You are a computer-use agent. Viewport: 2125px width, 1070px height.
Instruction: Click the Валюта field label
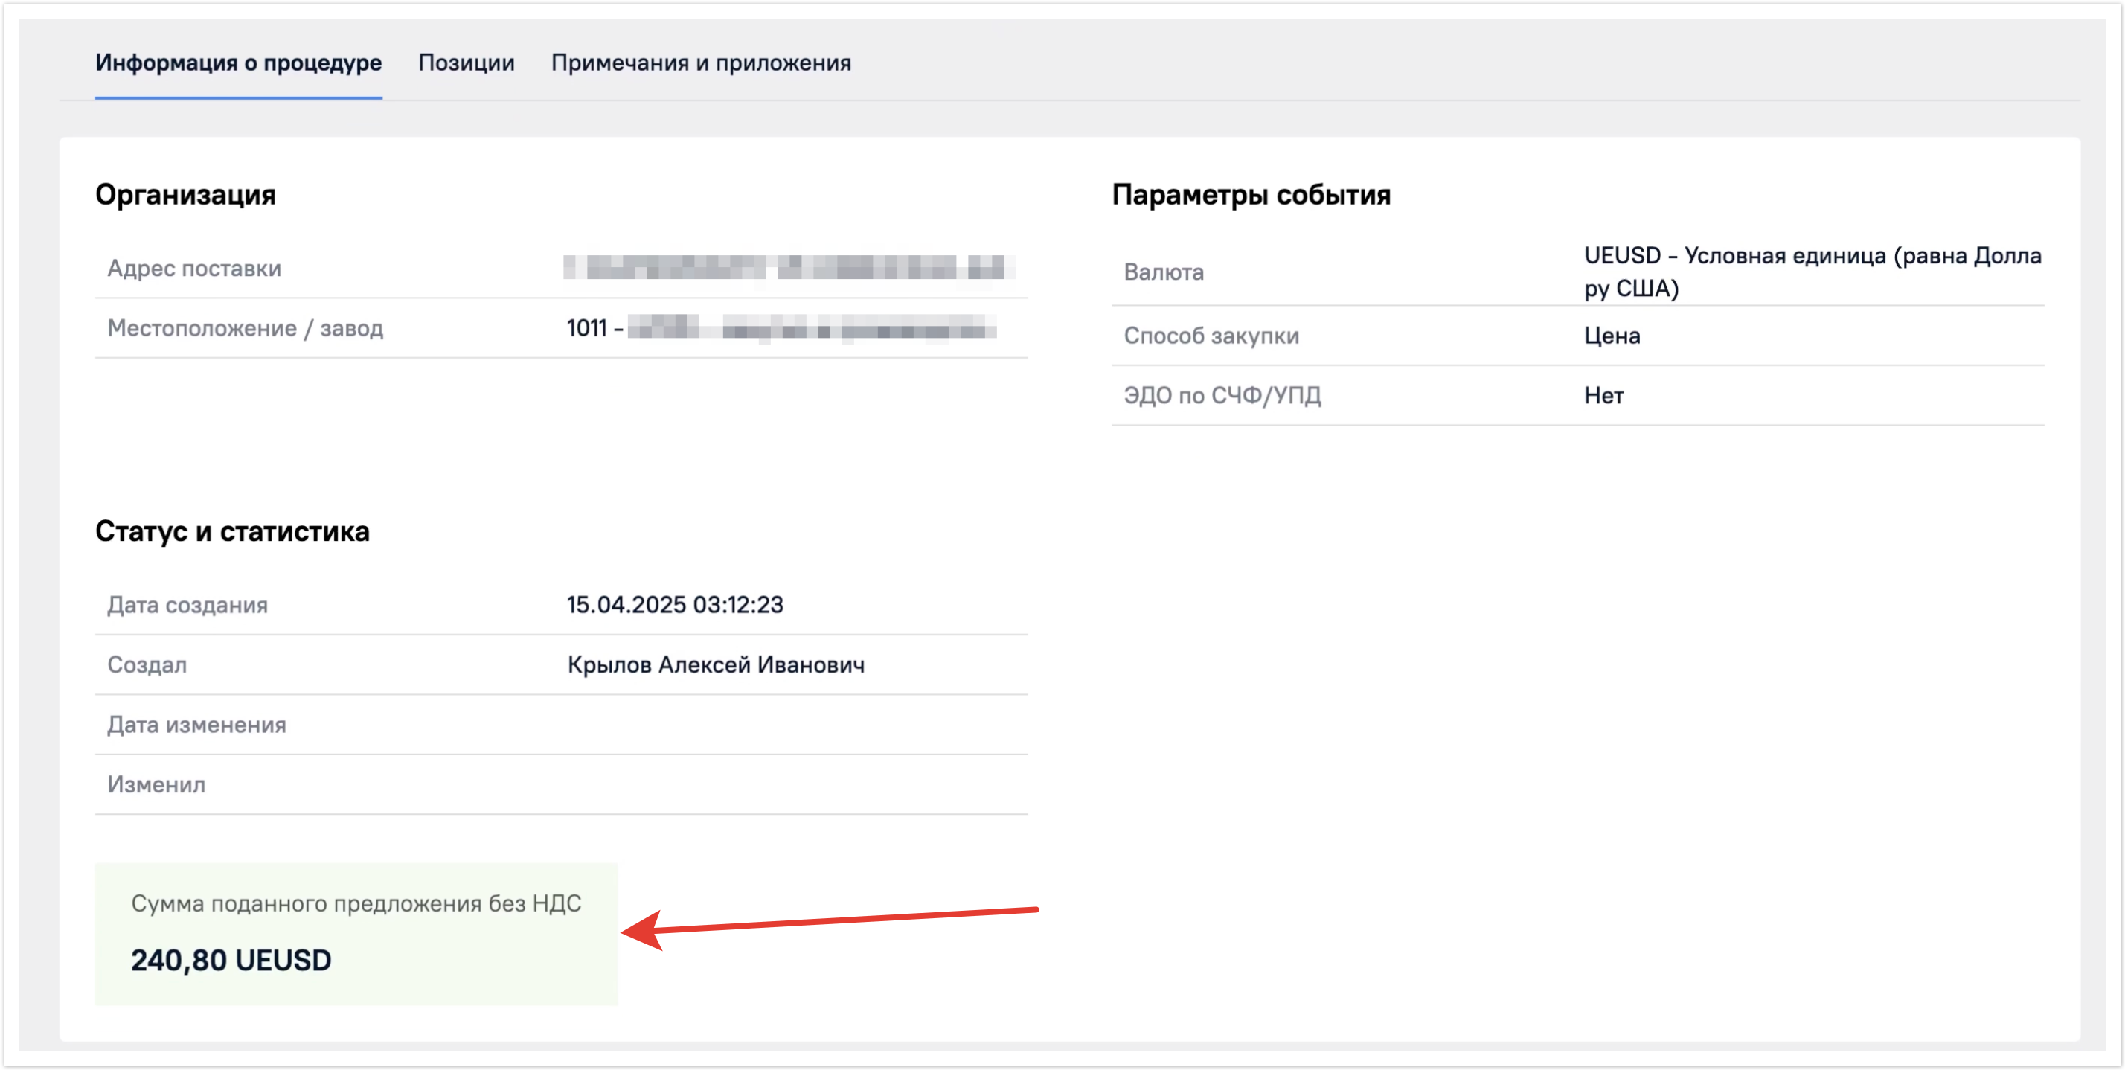coord(1163,272)
